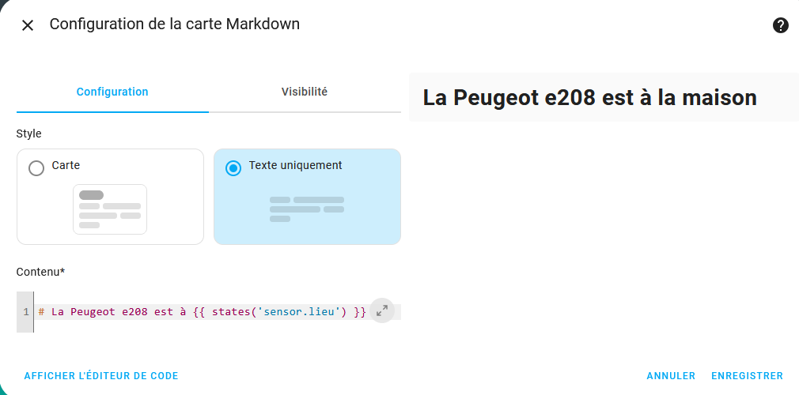The width and height of the screenshot is (799, 395).
Task: Open the help icon
Action: [780, 25]
